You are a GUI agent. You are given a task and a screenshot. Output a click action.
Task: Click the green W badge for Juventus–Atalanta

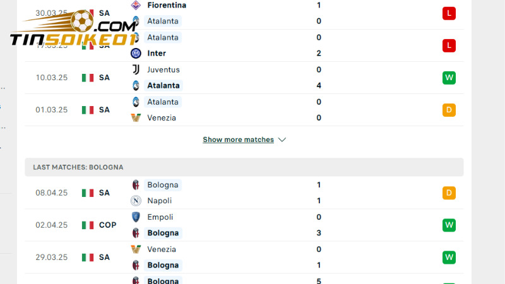pos(449,78)
